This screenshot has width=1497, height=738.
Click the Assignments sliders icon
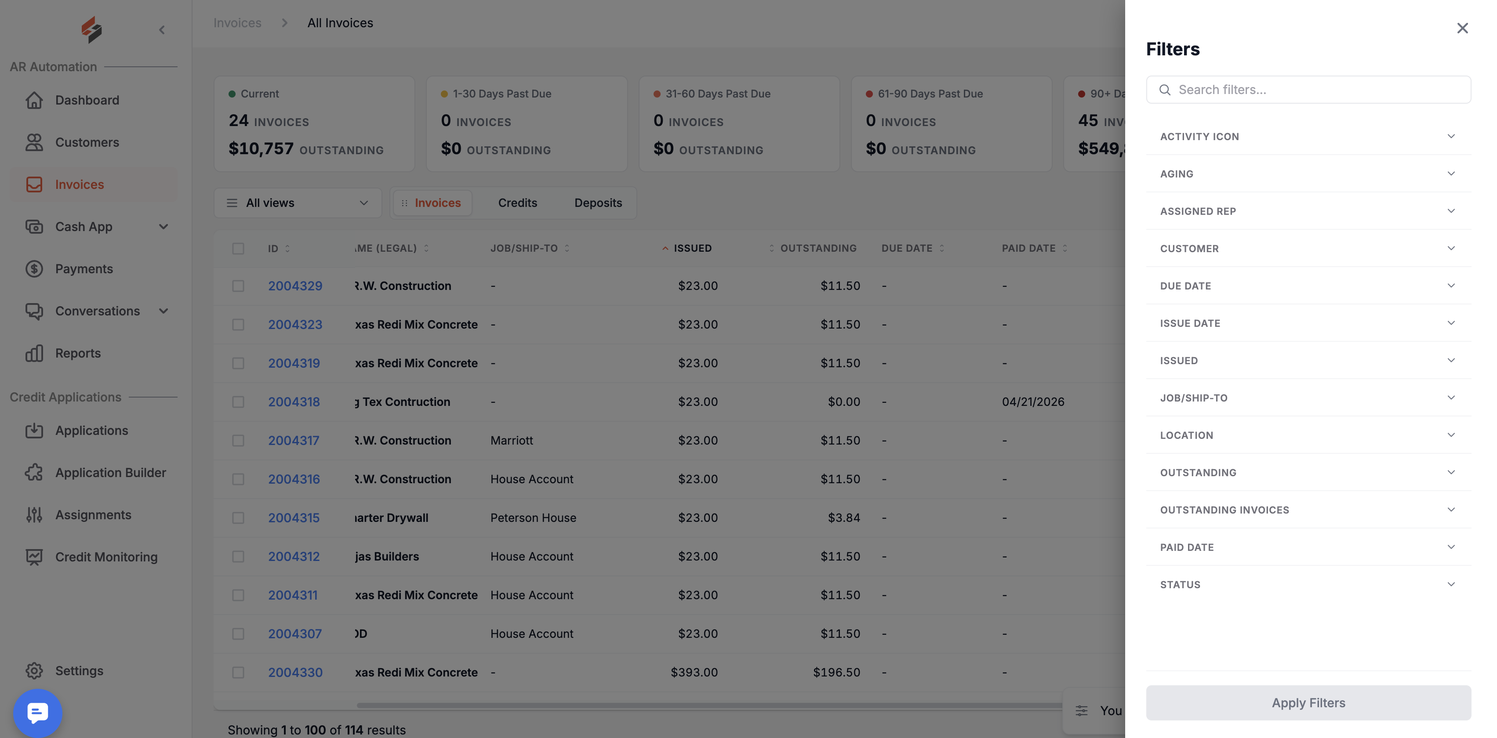tap(34, 515)
